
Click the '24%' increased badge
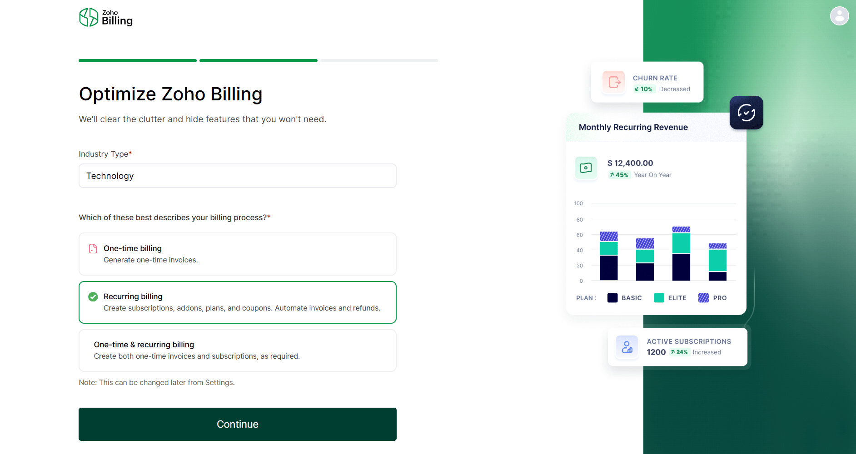point(679,352)
